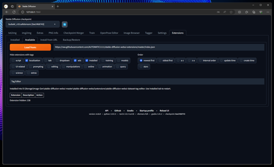Open browser settings and more menu

(268, 12)
